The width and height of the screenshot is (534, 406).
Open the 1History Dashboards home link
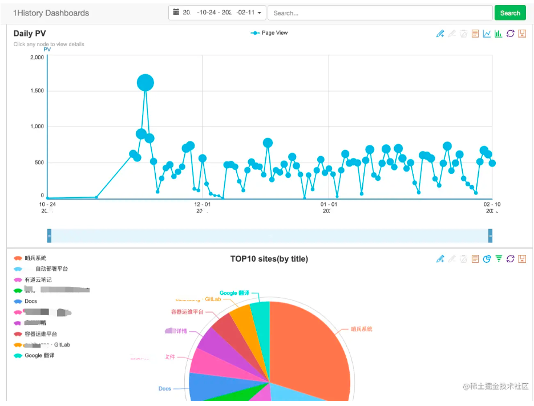click(51, 13)
